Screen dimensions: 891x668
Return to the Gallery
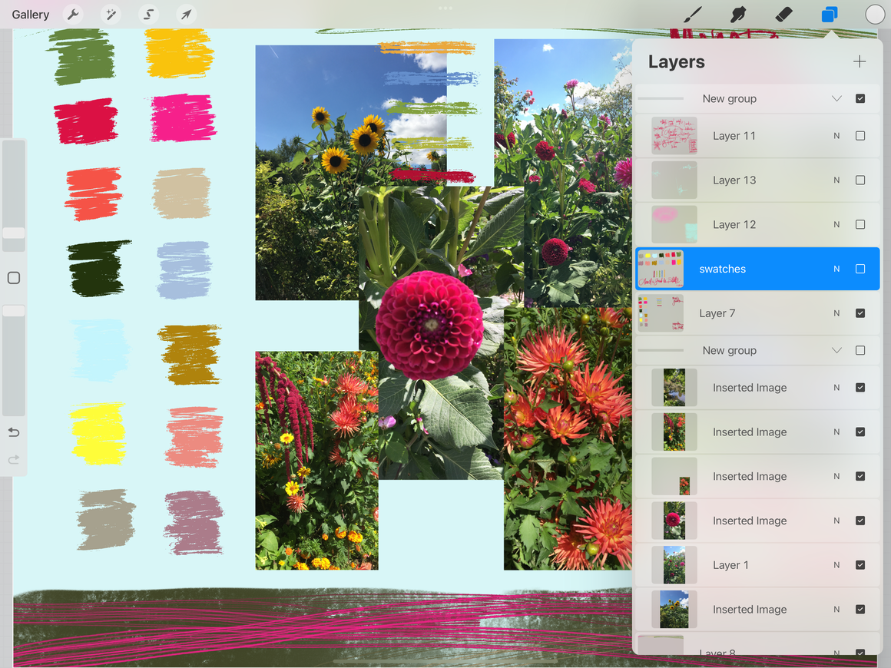[30, 14]
